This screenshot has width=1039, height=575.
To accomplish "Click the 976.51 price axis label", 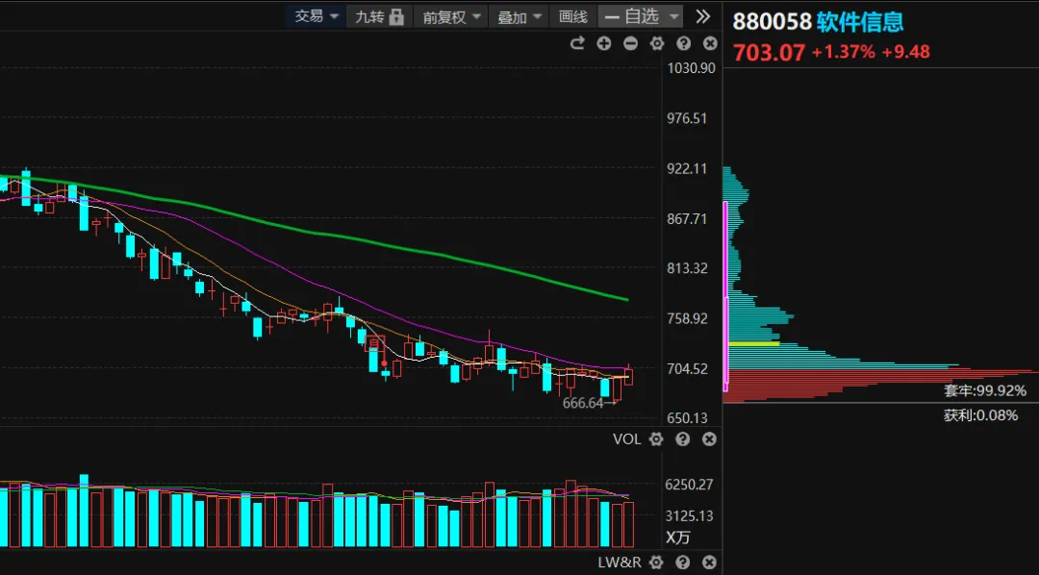I will [x=689, y=118].
